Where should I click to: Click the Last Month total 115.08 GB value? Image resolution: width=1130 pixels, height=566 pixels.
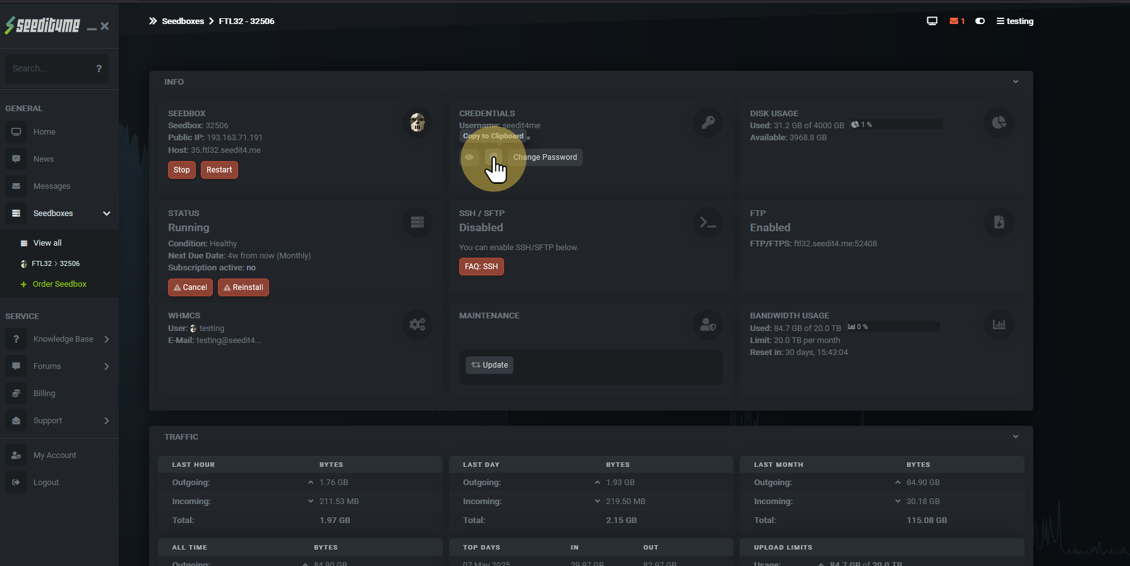coord(927,521)
